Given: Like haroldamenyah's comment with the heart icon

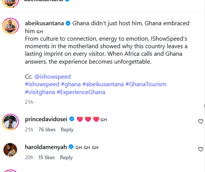Looking at the screenshot, I should click(x=201, y=149).
